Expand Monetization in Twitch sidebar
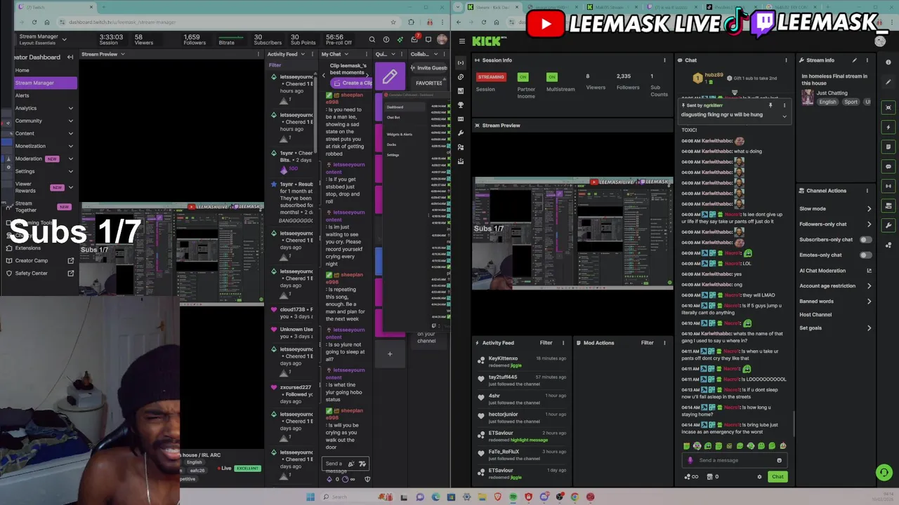 point(70,146)
